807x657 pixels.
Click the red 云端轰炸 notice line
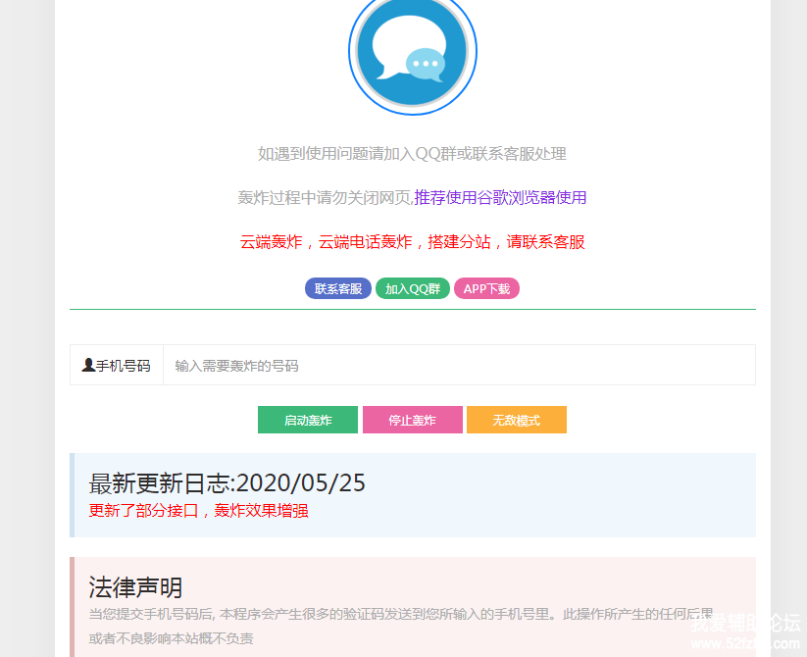pyautogui.click(x=412, y=241)
